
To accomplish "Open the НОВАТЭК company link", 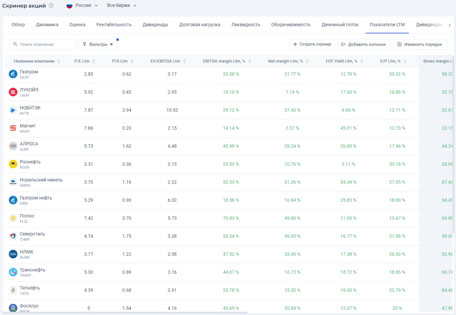I will coord(30,108).
